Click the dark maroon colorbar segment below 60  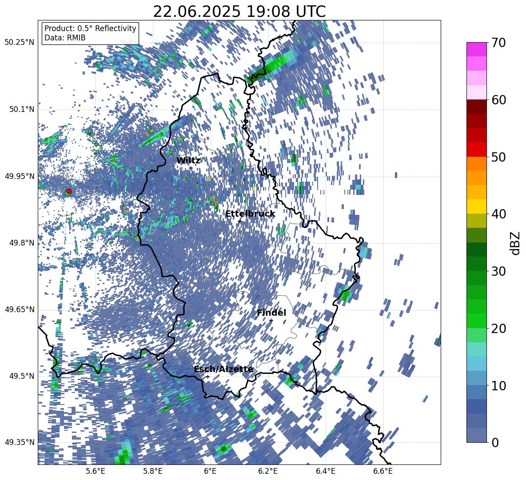point(476,107)
